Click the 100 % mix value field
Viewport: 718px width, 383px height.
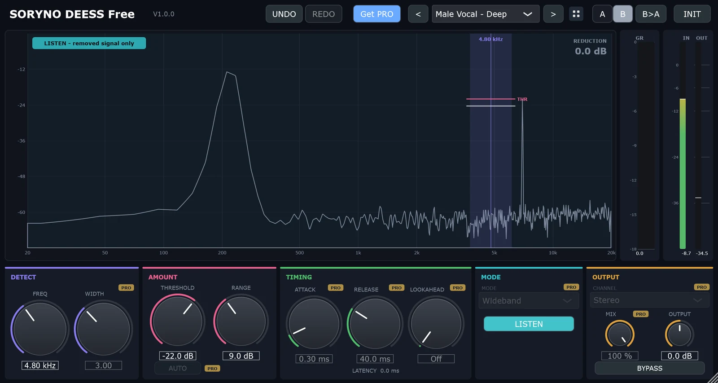pos(620,356)
